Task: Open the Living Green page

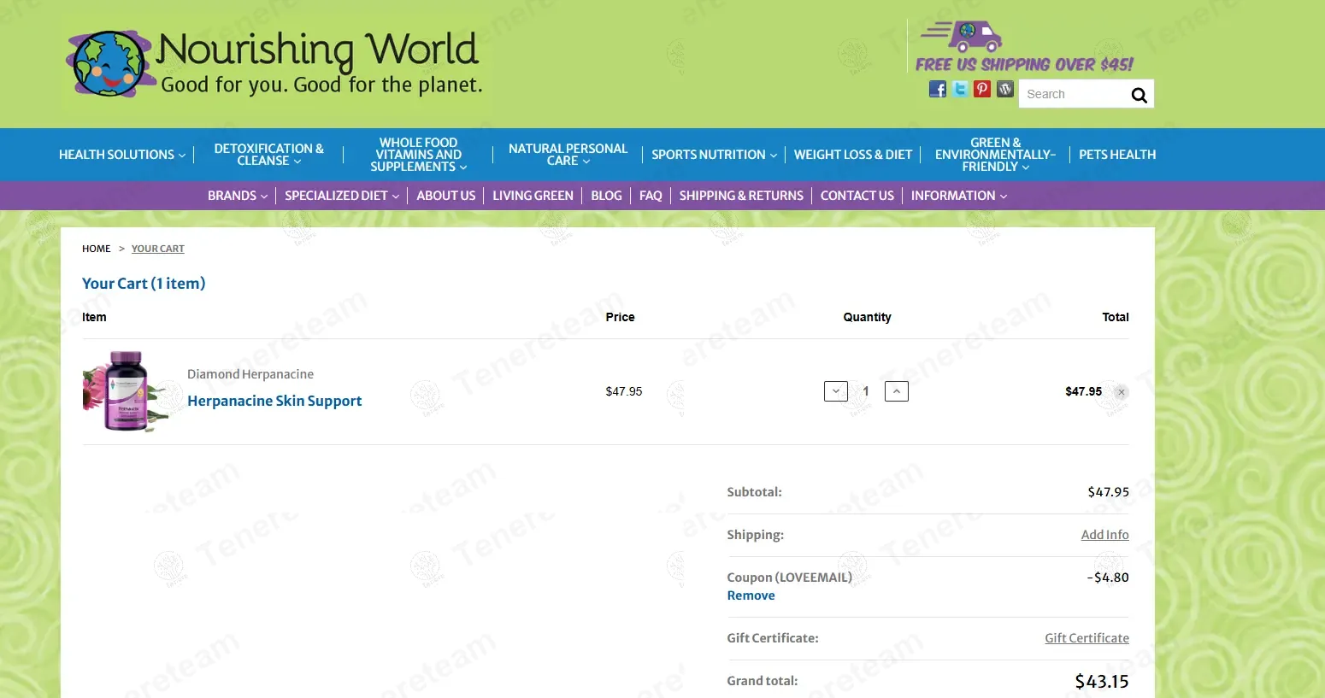Action: (533, 196)
